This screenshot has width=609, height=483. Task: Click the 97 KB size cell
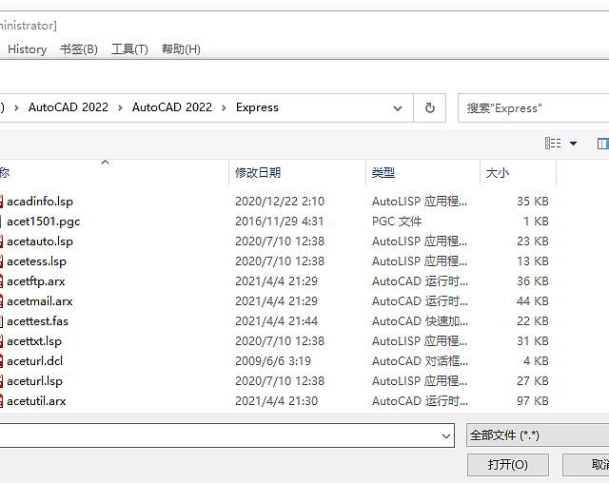533,401
